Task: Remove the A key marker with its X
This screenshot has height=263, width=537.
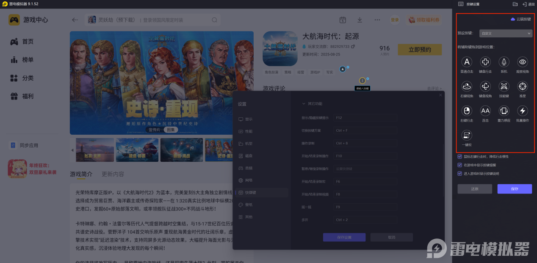Action: (348, 67)
